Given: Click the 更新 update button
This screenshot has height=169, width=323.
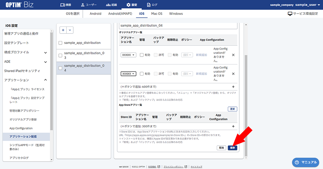Looking at the screenshot, I should coord(232,109).
